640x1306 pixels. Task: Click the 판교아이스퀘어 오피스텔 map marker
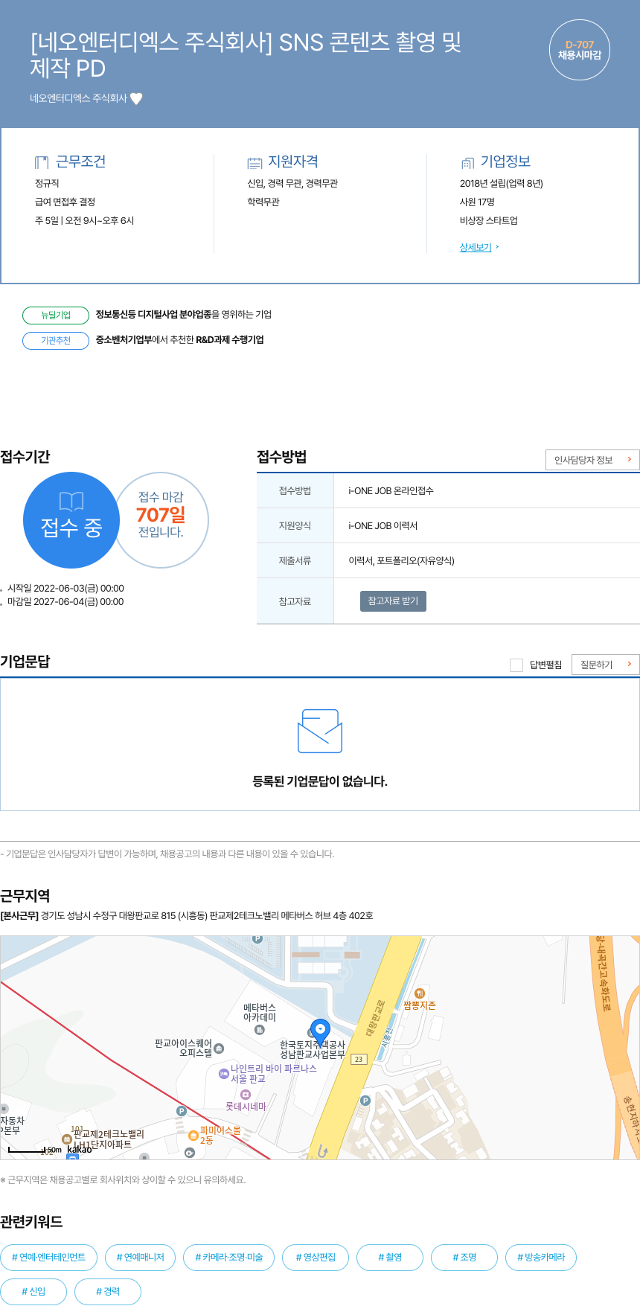(219, 1049)
